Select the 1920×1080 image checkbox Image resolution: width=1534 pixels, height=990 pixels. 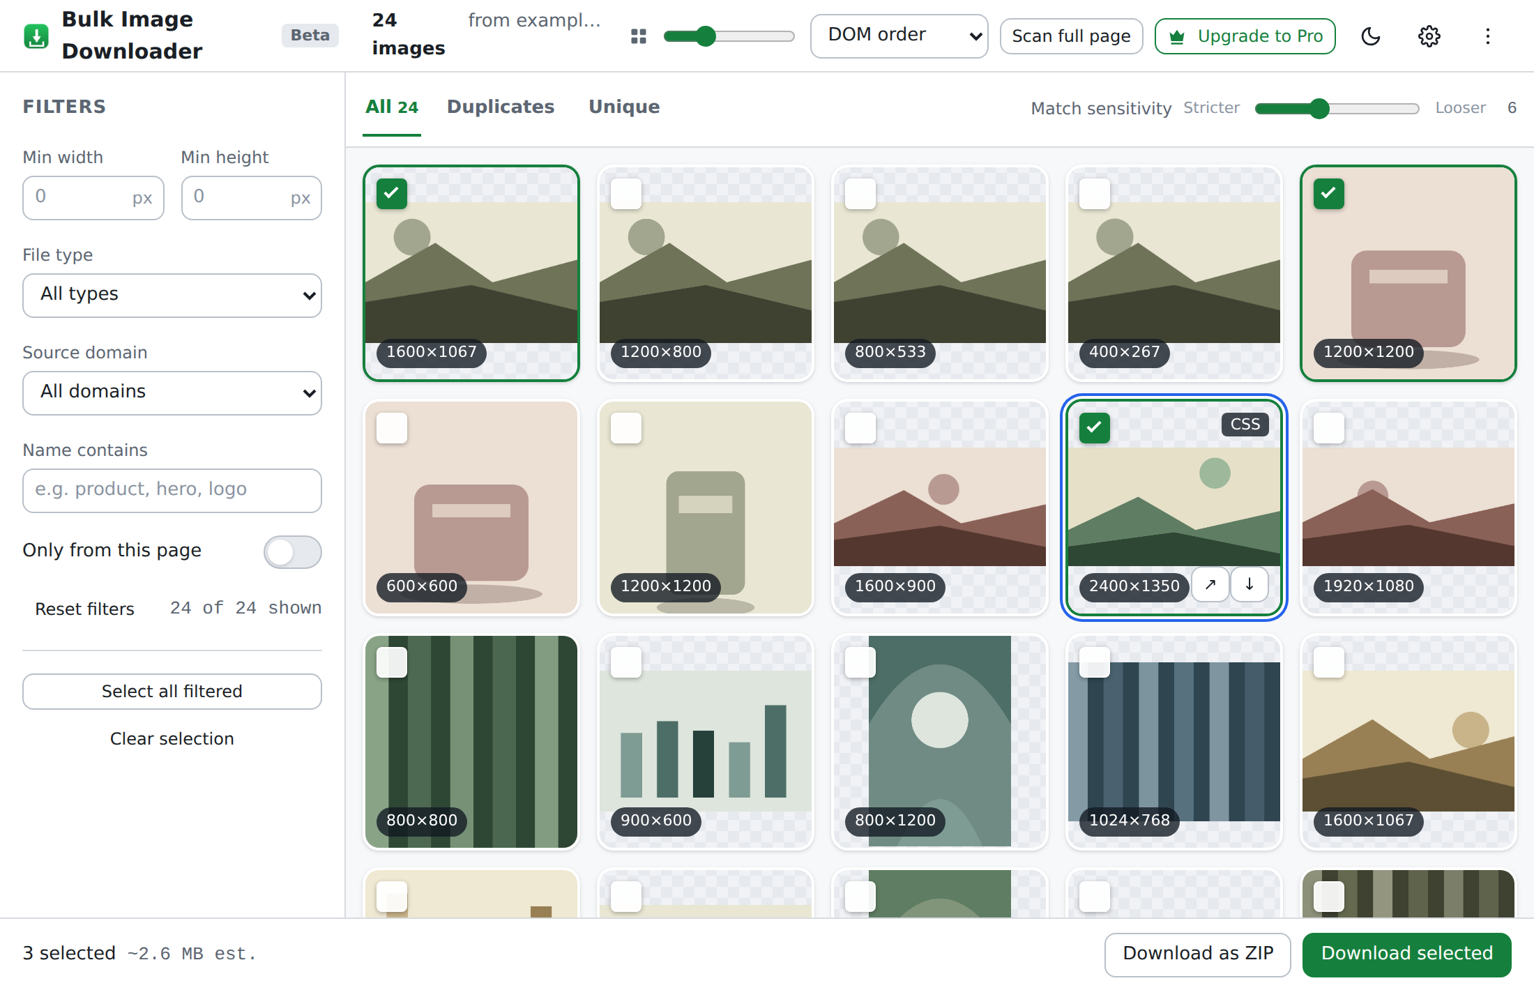[1329, 428]
